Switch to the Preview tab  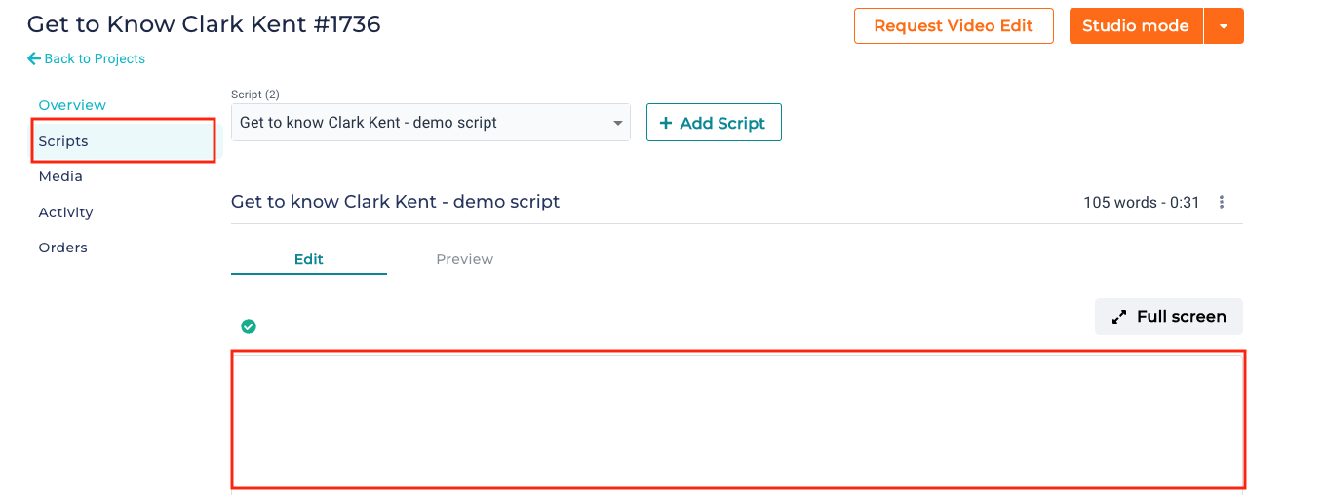465,259
